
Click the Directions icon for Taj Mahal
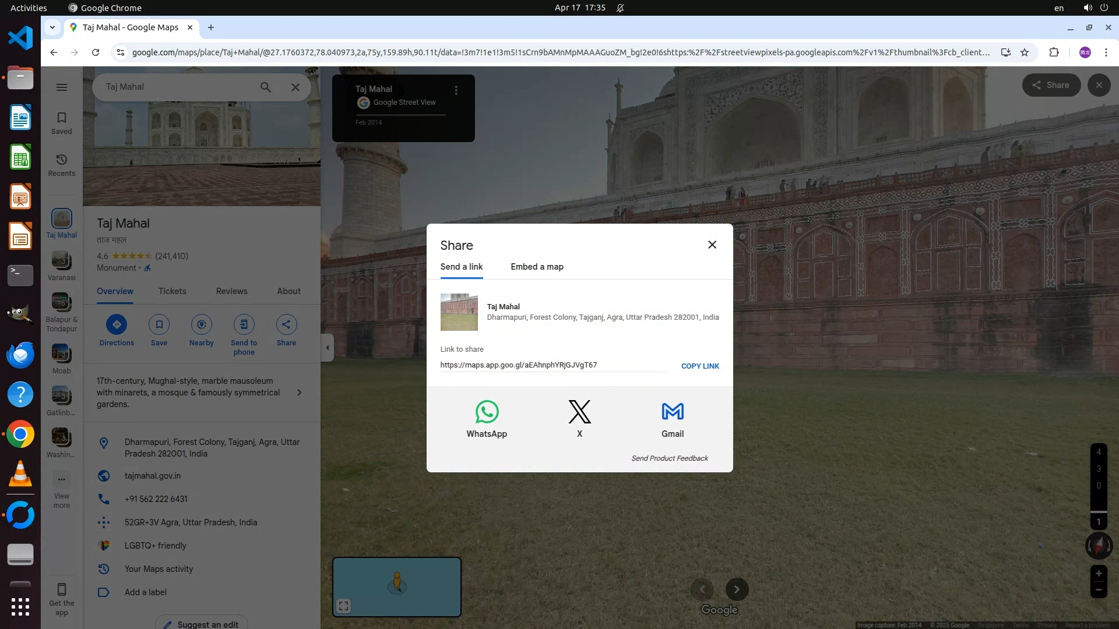click(117, 324)
